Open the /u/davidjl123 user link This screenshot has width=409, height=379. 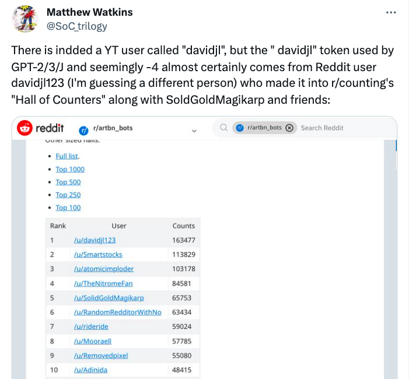point(95,240)
